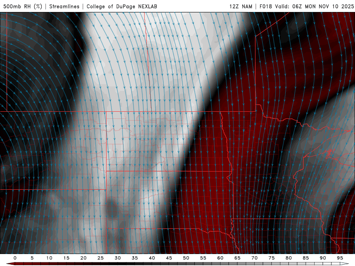Screen dimensions: 355x266
Task: Click the colorbar label "60"
Action: [220, 258]
